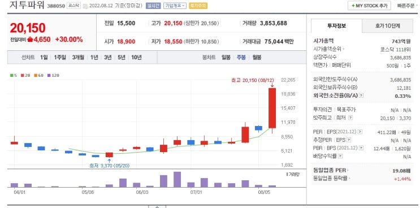The height and width of the screenshot is (208, 420).
Task: Open 빠른주문 quick order
Action: 405,6
